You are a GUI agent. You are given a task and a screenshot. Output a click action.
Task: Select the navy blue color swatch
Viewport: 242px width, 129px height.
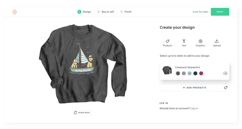(195, 73)
